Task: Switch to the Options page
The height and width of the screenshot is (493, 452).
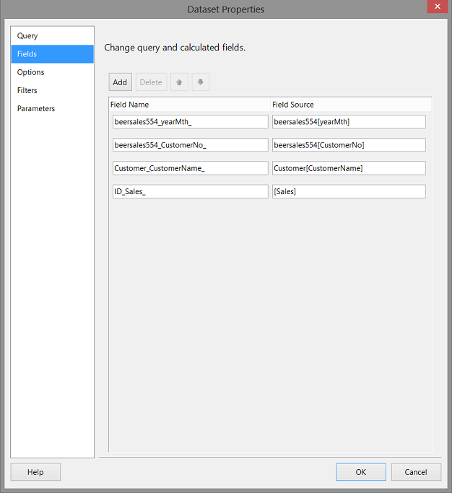Action: [x=31, y=72]
